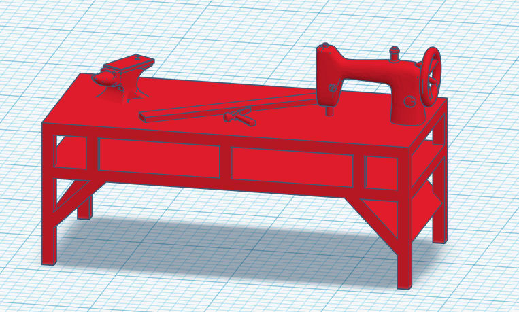Select the spool pin atop the sewing machine
Screen dimensions: 519x312
pyautogui.click(x=394, y=54)
